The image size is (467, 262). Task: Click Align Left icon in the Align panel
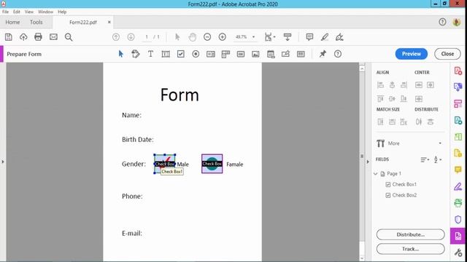pyautogui.click(x=380, y=85)
